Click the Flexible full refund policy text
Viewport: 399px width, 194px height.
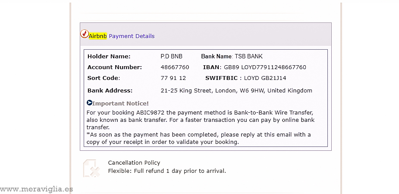tap(167, 171)
